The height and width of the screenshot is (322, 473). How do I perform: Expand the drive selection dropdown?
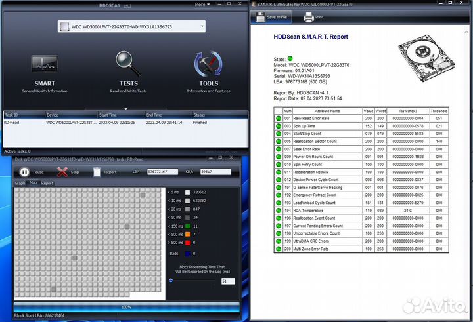(201, 27)
